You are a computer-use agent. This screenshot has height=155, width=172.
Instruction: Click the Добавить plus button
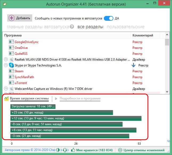click(20, 18)
